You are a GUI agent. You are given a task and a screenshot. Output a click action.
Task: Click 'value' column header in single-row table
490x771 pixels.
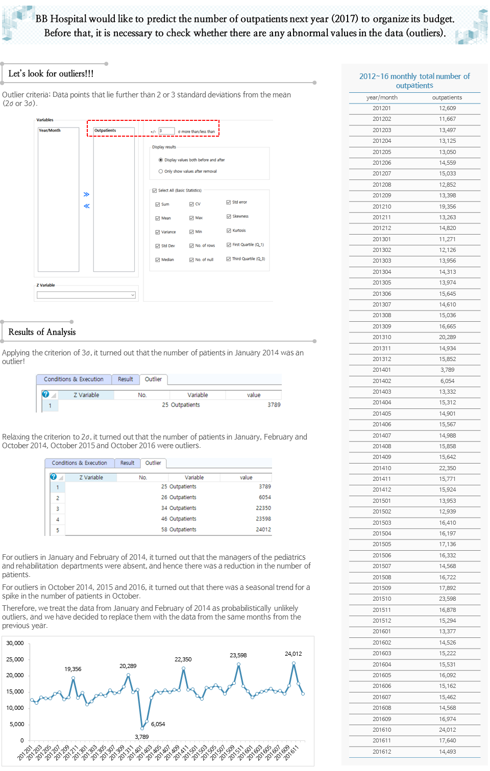pos(254,395)
